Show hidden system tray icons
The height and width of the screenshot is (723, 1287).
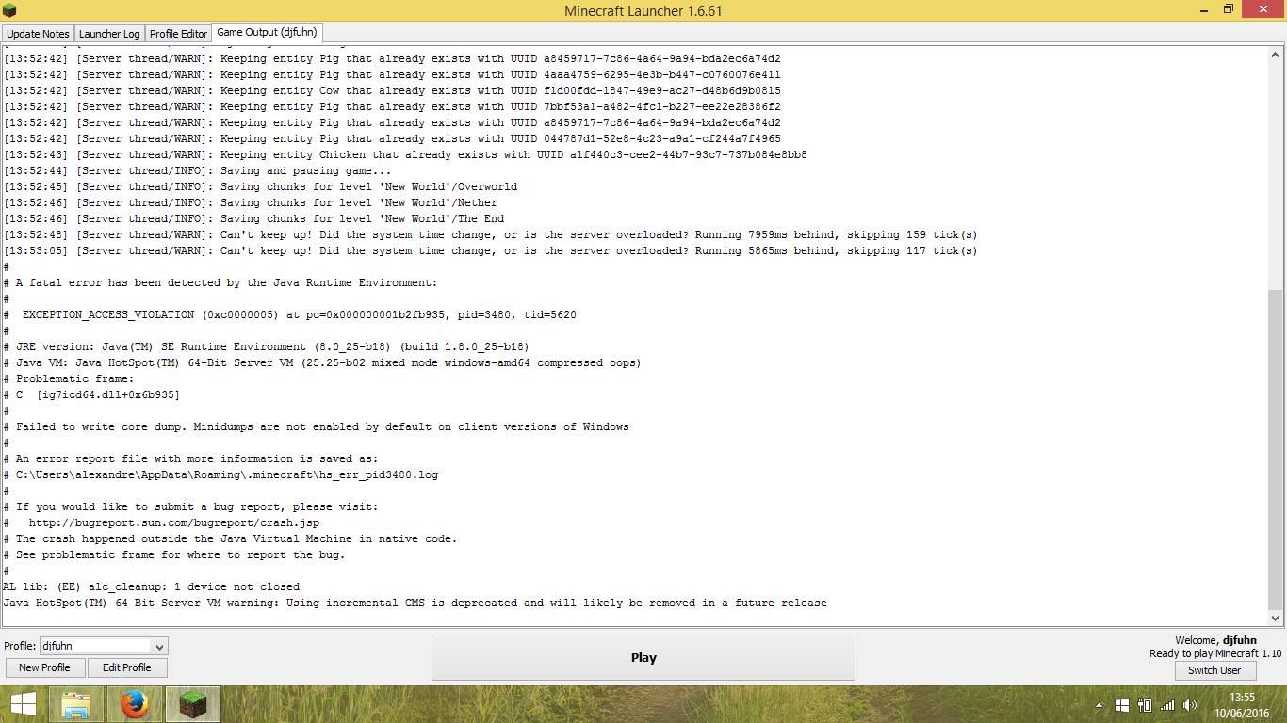[x=1099, y=705]
